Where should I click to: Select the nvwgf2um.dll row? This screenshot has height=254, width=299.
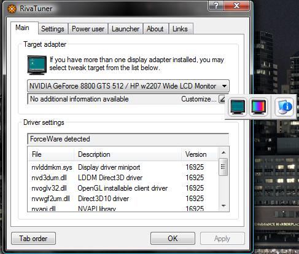[123, 199]
